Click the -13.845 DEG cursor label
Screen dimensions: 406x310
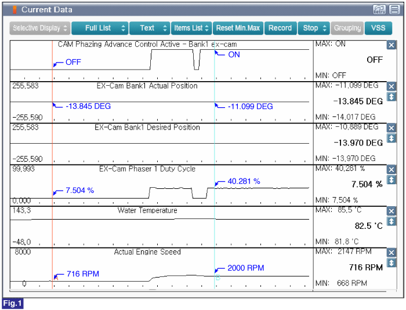88,106
